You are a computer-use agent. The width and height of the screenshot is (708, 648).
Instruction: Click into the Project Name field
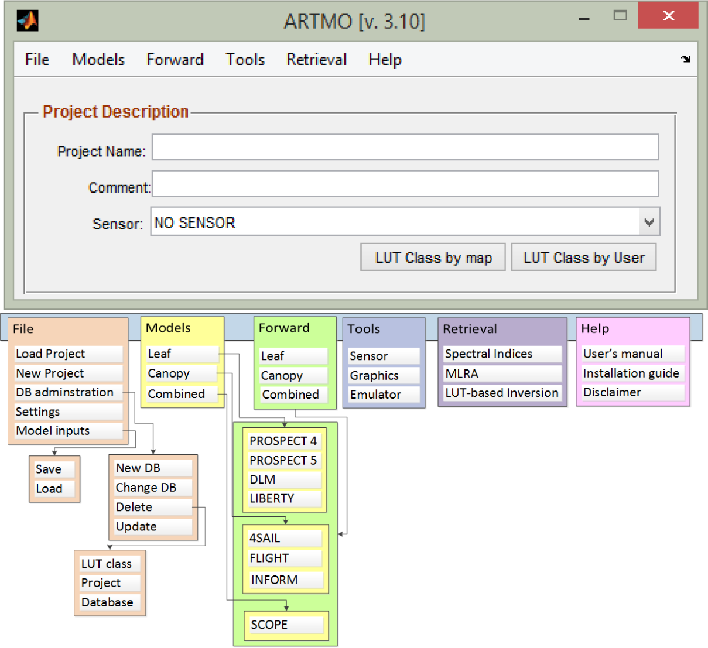tap(405, 148)
